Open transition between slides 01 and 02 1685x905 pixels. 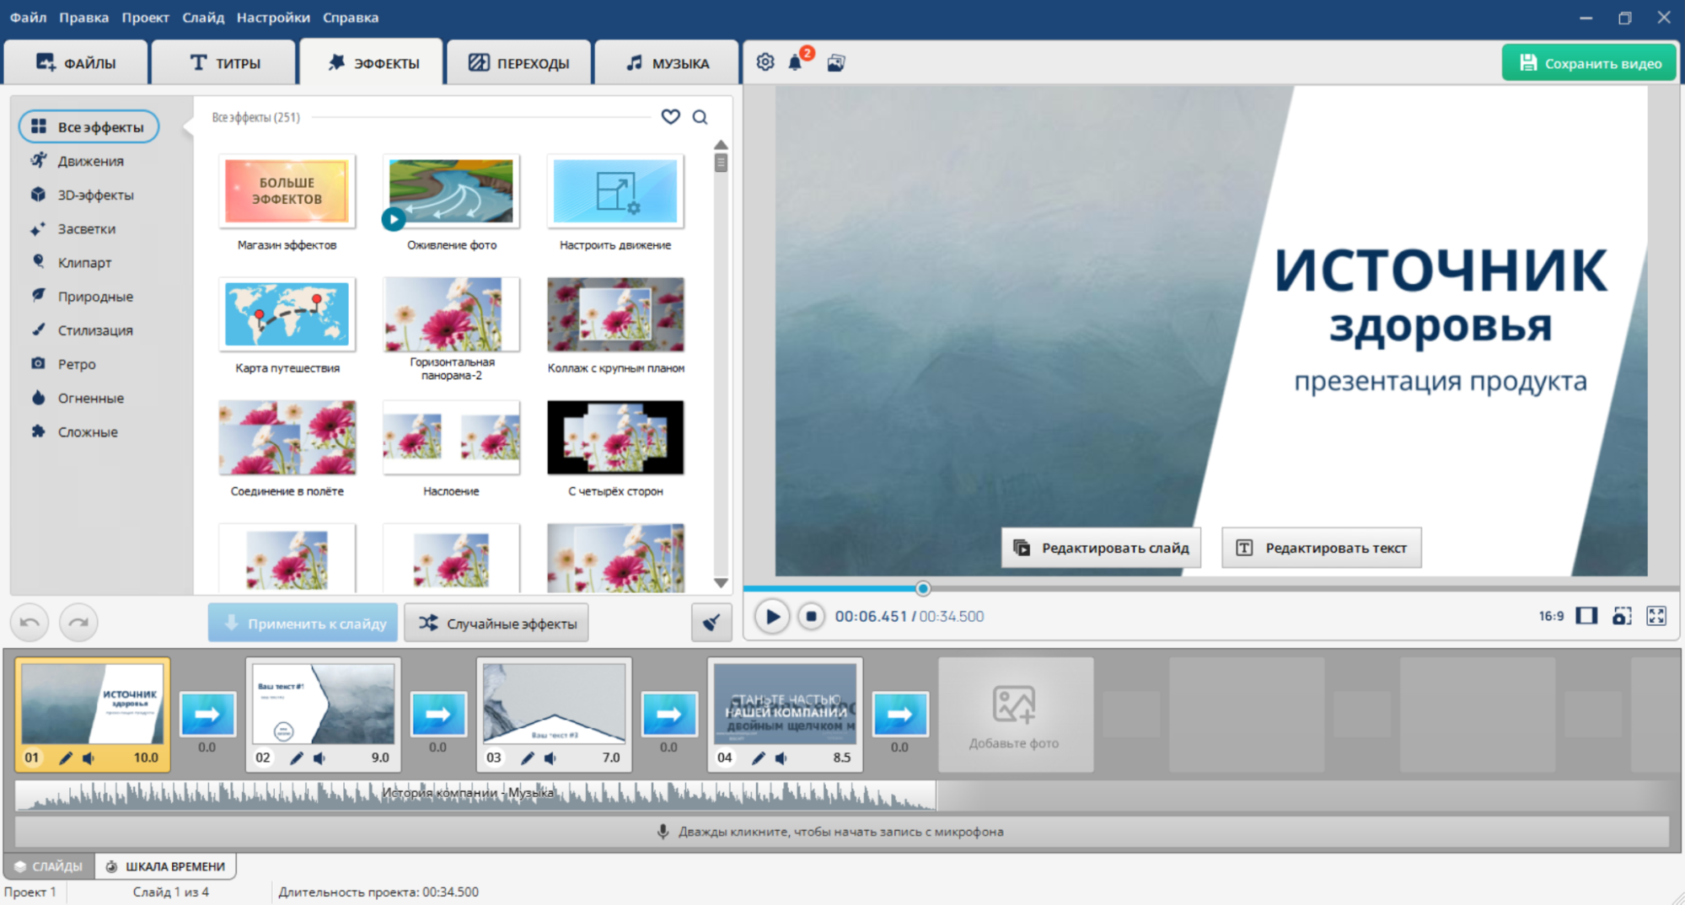click(207, 715)
